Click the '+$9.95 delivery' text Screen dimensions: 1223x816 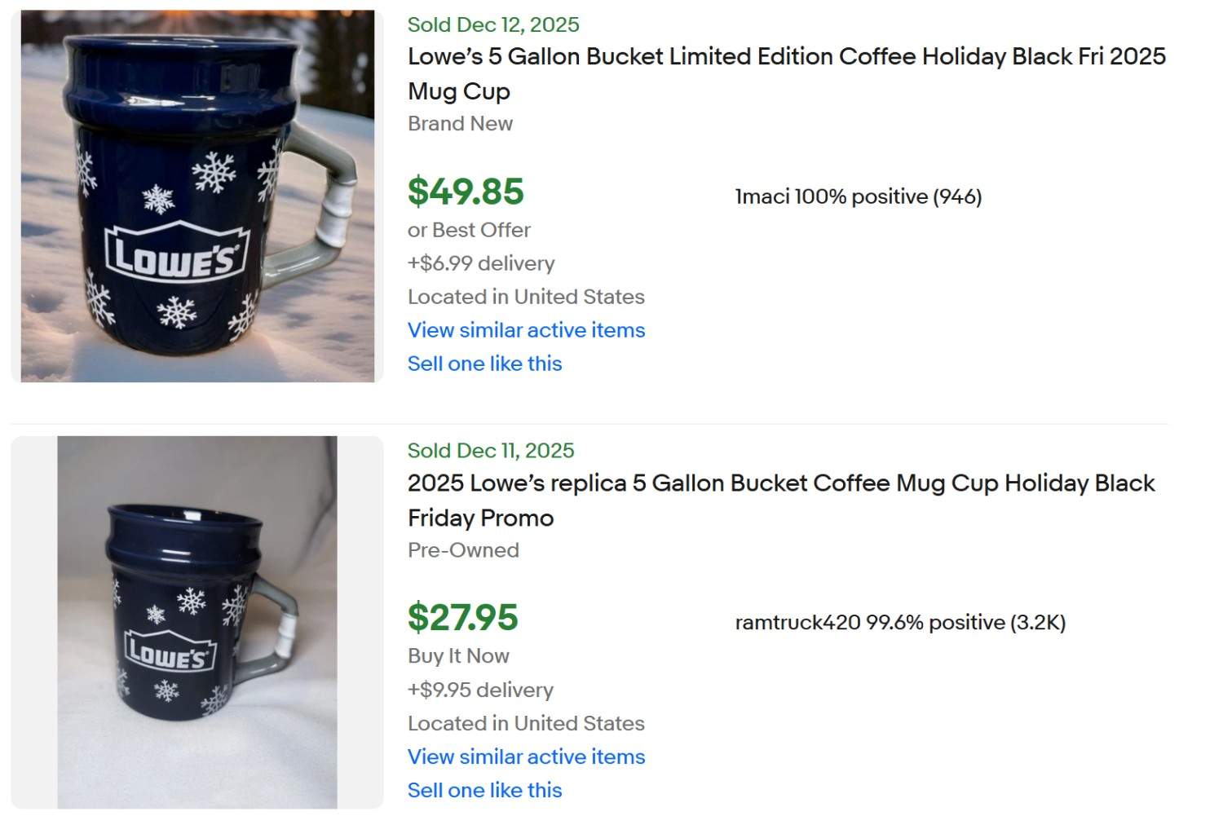(x=480, y=690)
